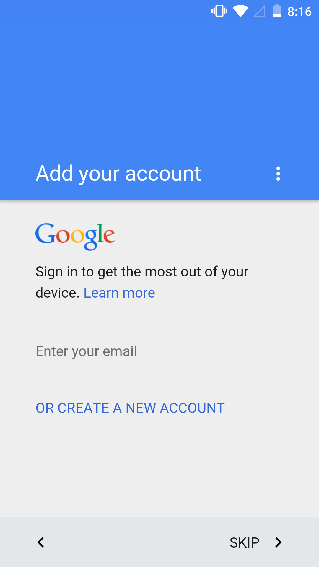Focus the Enter your email field

159,351
